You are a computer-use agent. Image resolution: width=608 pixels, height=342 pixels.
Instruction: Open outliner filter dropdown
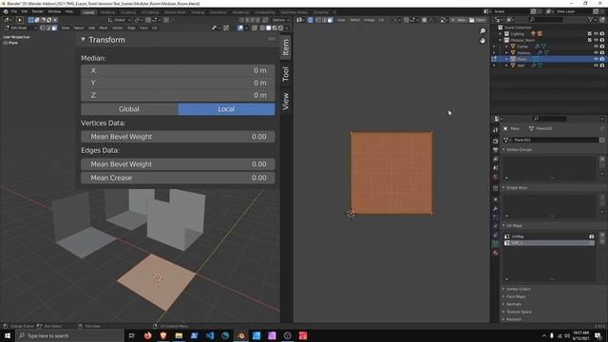pyautogui.click(x=592, y=19)
